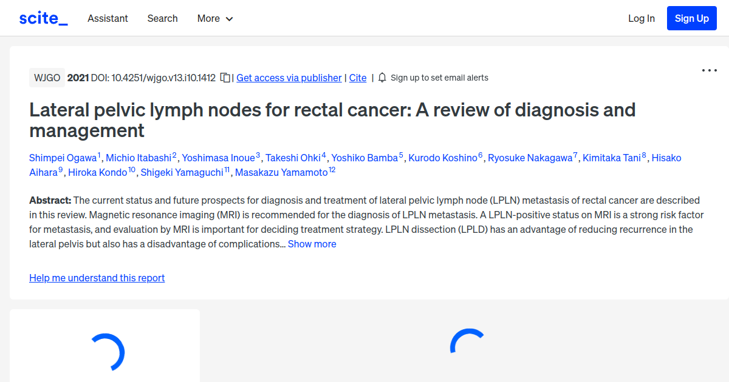Select author link Hiroka Kondo
729x382 pixels.
coord(98,172)
